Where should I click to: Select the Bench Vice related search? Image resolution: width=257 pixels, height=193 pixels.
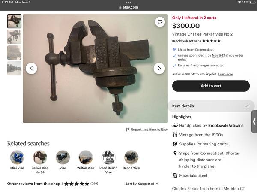(x=131, y=160)
